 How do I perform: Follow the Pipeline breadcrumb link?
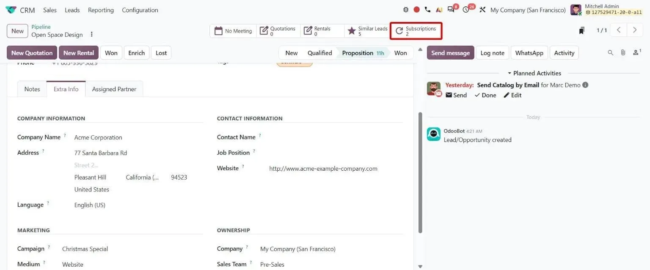[41, 27]
